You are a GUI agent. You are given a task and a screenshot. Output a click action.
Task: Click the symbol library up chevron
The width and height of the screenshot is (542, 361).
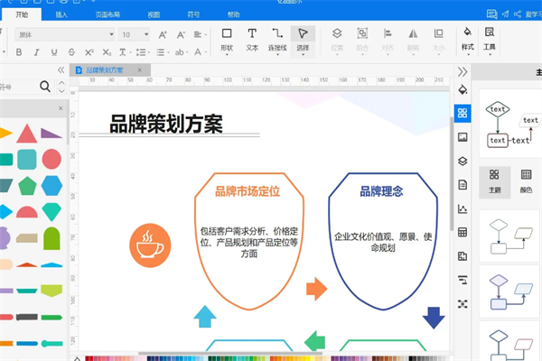pos(61,82)
